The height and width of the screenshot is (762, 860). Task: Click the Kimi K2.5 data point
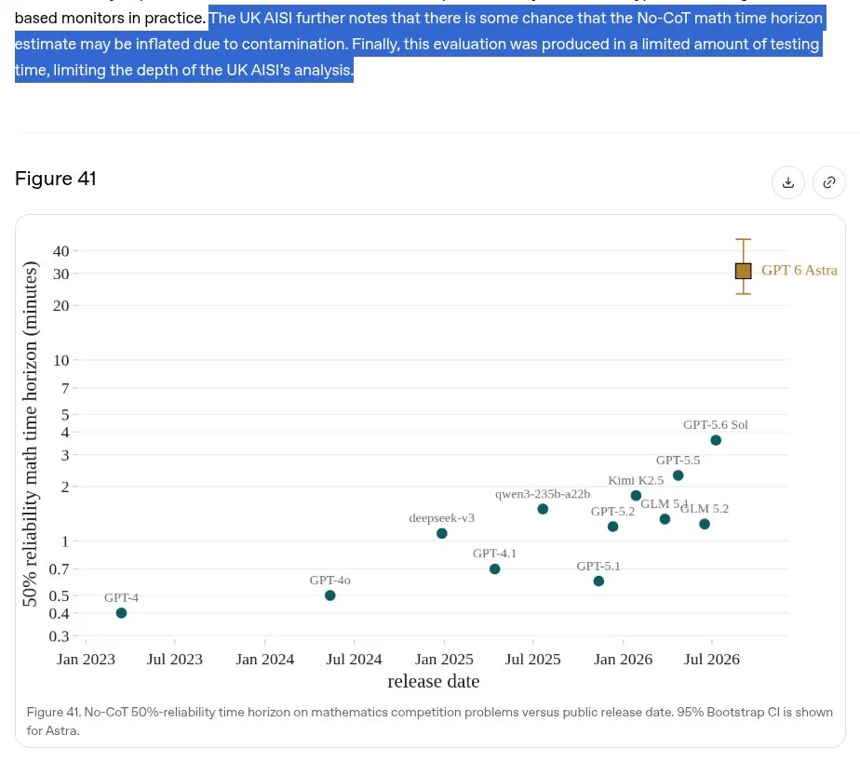(x=636, y=496)
